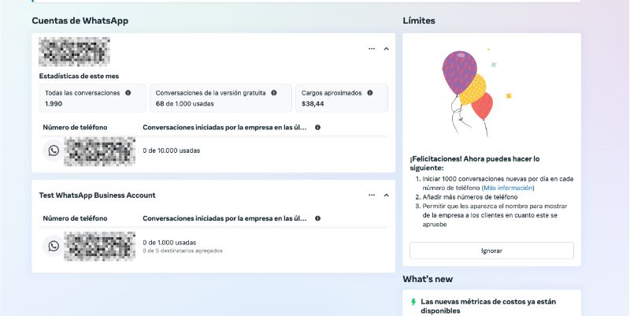Click WhatsApp icon in the Test account phone row
This screenshot has height=316, width=630.
point(54,246)
